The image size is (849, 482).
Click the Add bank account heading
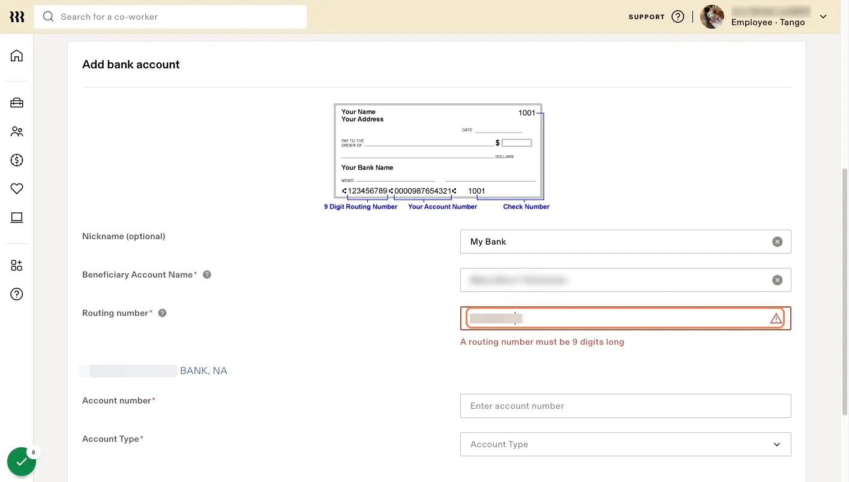pyautogui.click(x=131, y=64)
